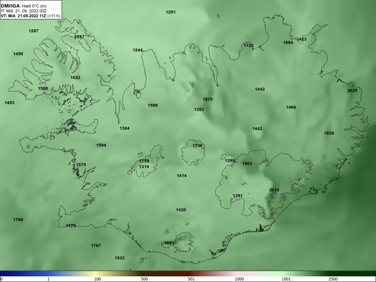Click the 1775 height value
This screenshot has height=282, width=376.
(x=71, y=226)
